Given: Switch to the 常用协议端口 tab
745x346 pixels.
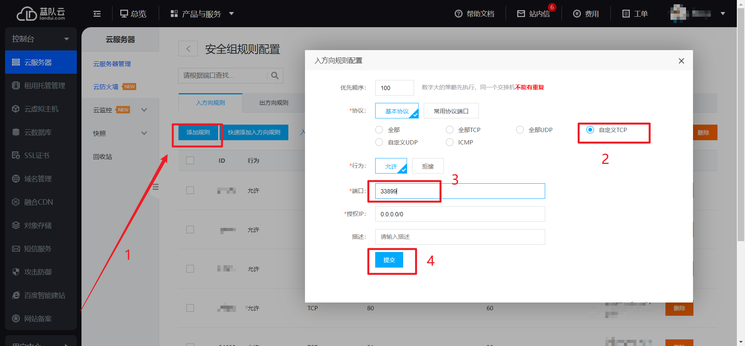Looking at the screenshot, I should [451, 111].
